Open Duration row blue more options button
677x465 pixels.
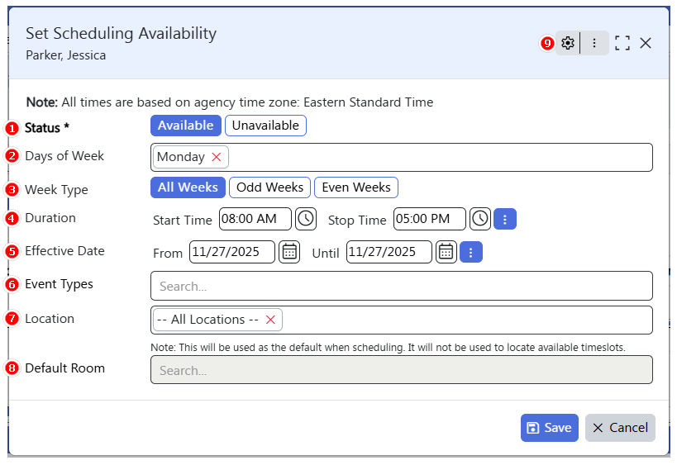505,219
